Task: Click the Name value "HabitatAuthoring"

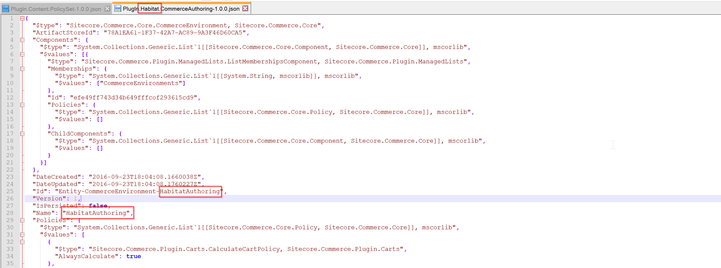Action: click(x=96, y=213)
